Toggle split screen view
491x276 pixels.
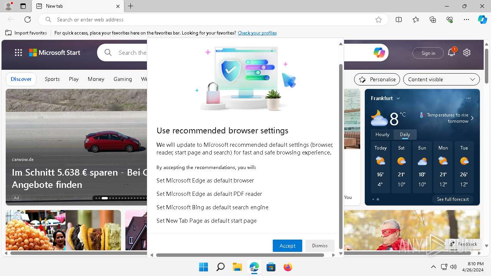tap(399, 20)
